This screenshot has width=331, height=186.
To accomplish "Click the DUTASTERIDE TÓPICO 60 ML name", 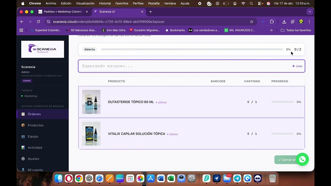I will [x=131, y=102].
